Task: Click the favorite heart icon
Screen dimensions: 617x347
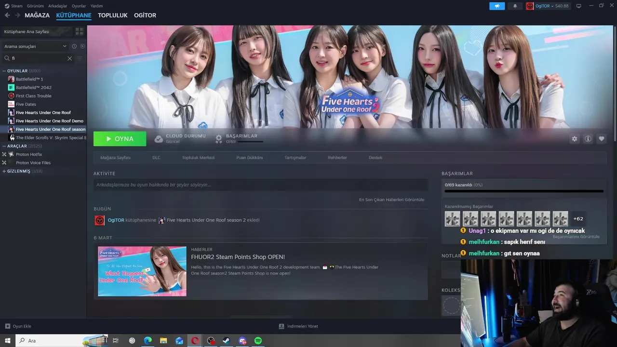Action: click(602, 139)
